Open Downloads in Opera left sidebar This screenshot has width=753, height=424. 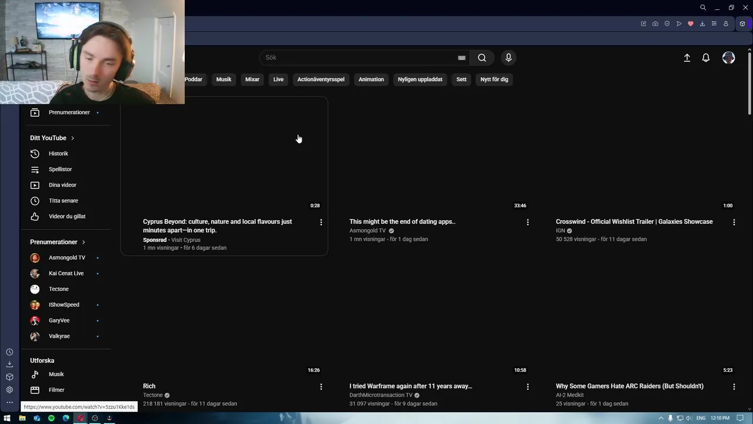coord(9,365)
